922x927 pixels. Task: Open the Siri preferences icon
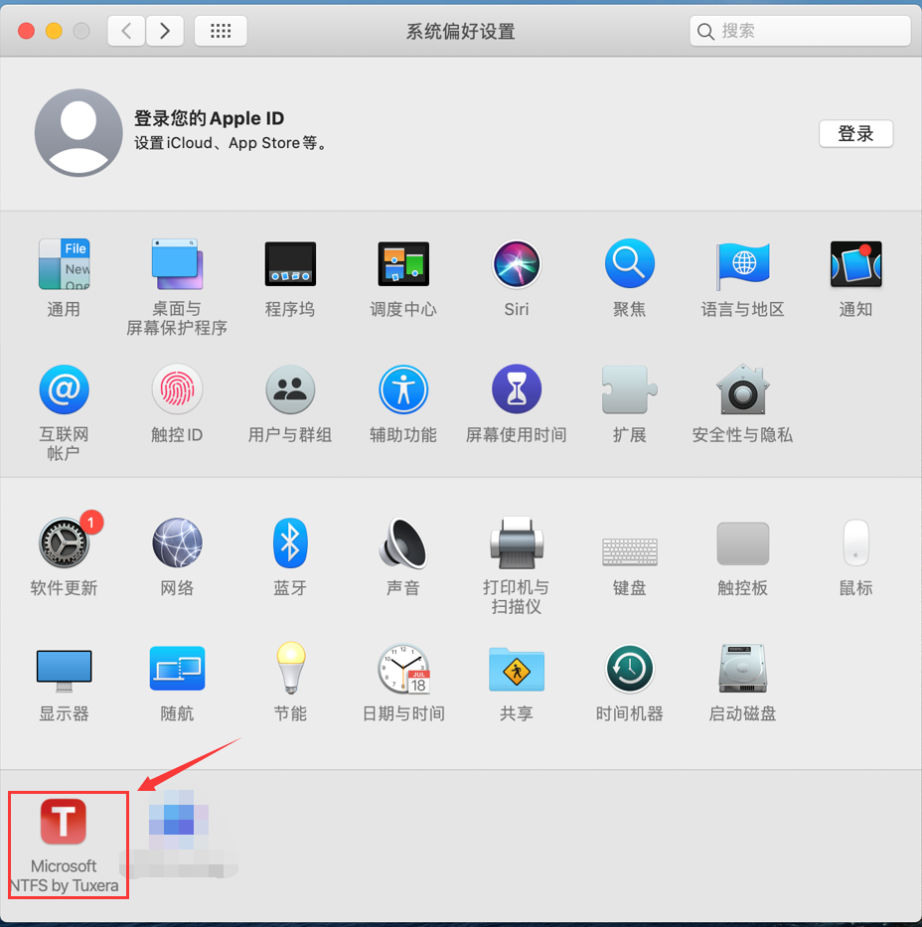click(x=517, y=264)
